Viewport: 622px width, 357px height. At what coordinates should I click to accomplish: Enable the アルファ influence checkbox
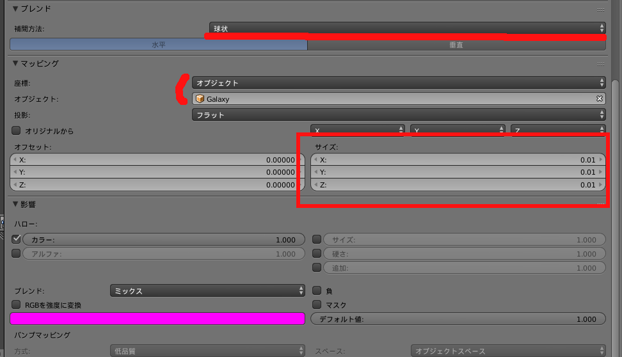point(16,253)
